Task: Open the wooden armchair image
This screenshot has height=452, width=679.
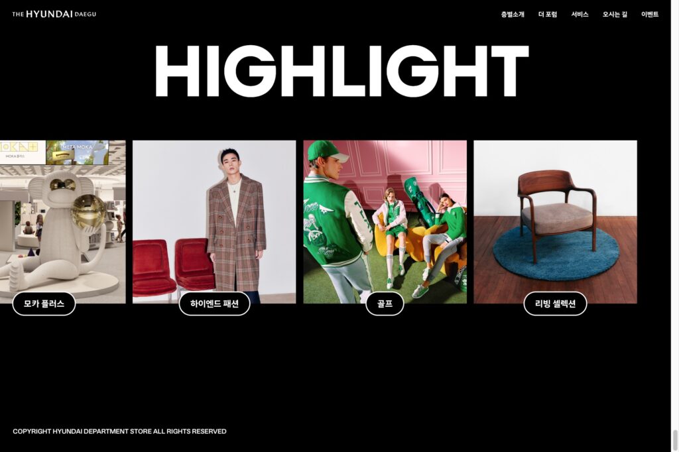Action: pyautogui.click(x=555, y=221)
